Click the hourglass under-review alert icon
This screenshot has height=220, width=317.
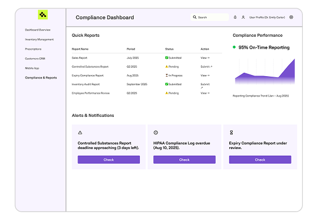click(232, 133)
